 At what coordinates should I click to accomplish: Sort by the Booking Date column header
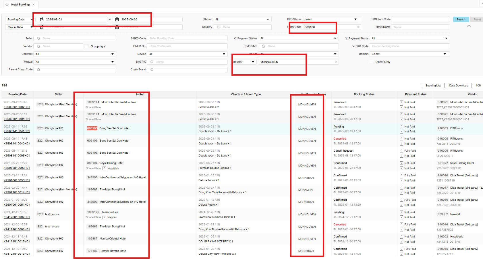[18, 94]
